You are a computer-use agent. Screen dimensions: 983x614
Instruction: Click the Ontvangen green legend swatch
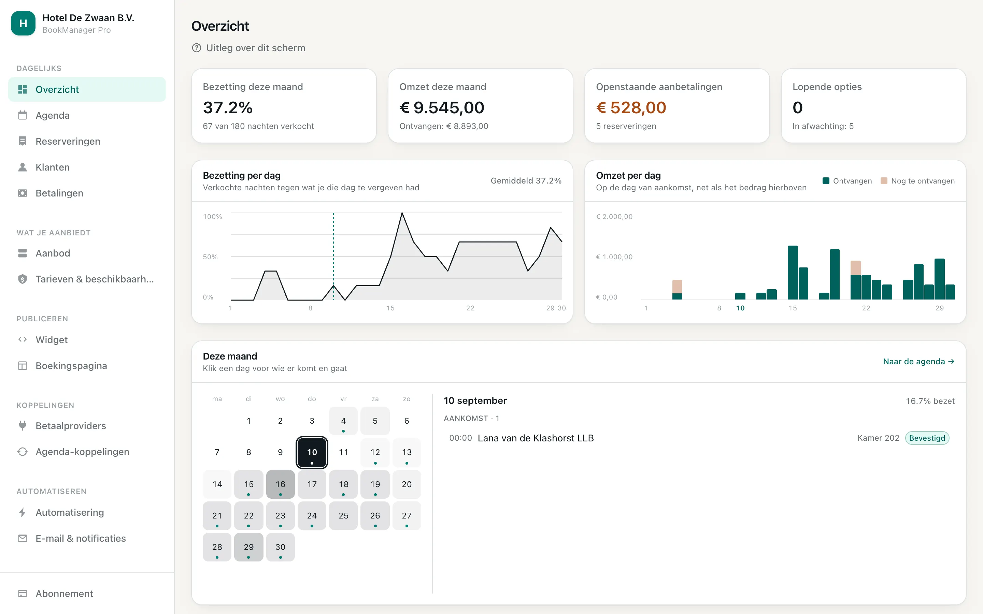tap(826, 181)
